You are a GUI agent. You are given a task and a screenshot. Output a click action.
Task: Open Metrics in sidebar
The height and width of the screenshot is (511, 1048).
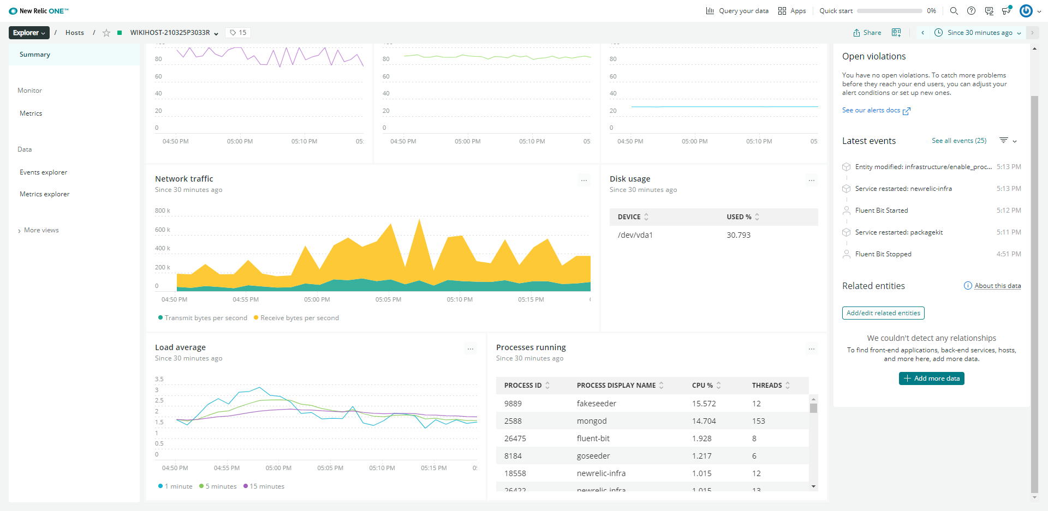(31, 113)
